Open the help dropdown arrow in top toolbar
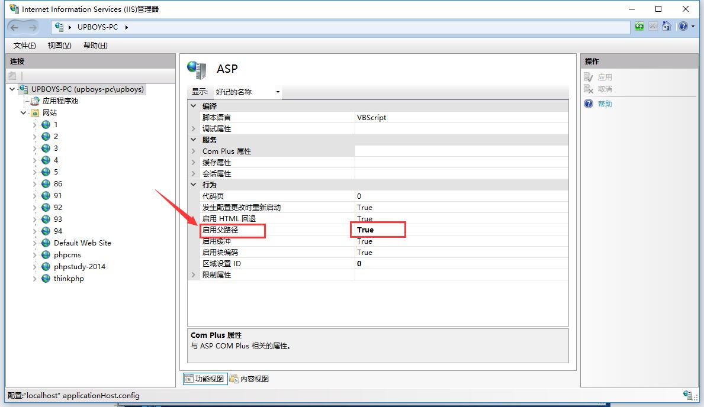Image resolution: width=704 pixels, height=407 pixels. point(693,27)
